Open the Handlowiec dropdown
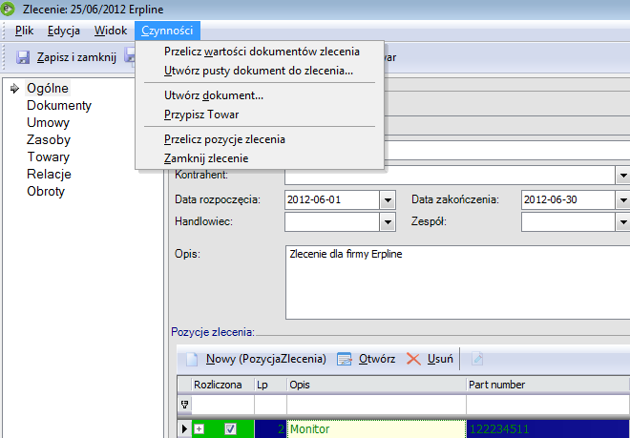Viewport: 630px width, 438px height. tap(388, 221)
